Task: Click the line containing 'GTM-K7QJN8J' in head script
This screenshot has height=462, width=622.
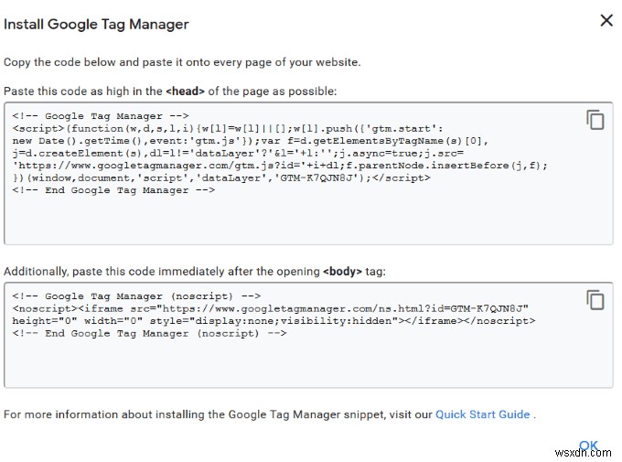Action: click(221, 177)
